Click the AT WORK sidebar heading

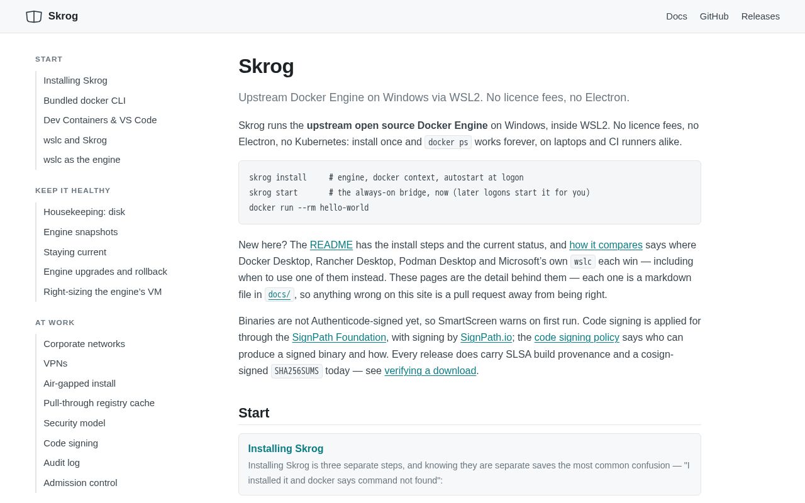point(55,323)
